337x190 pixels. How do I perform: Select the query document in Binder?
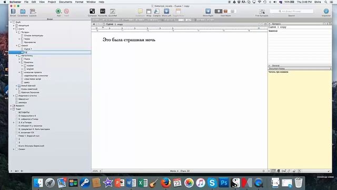click(x=27, y=82)
